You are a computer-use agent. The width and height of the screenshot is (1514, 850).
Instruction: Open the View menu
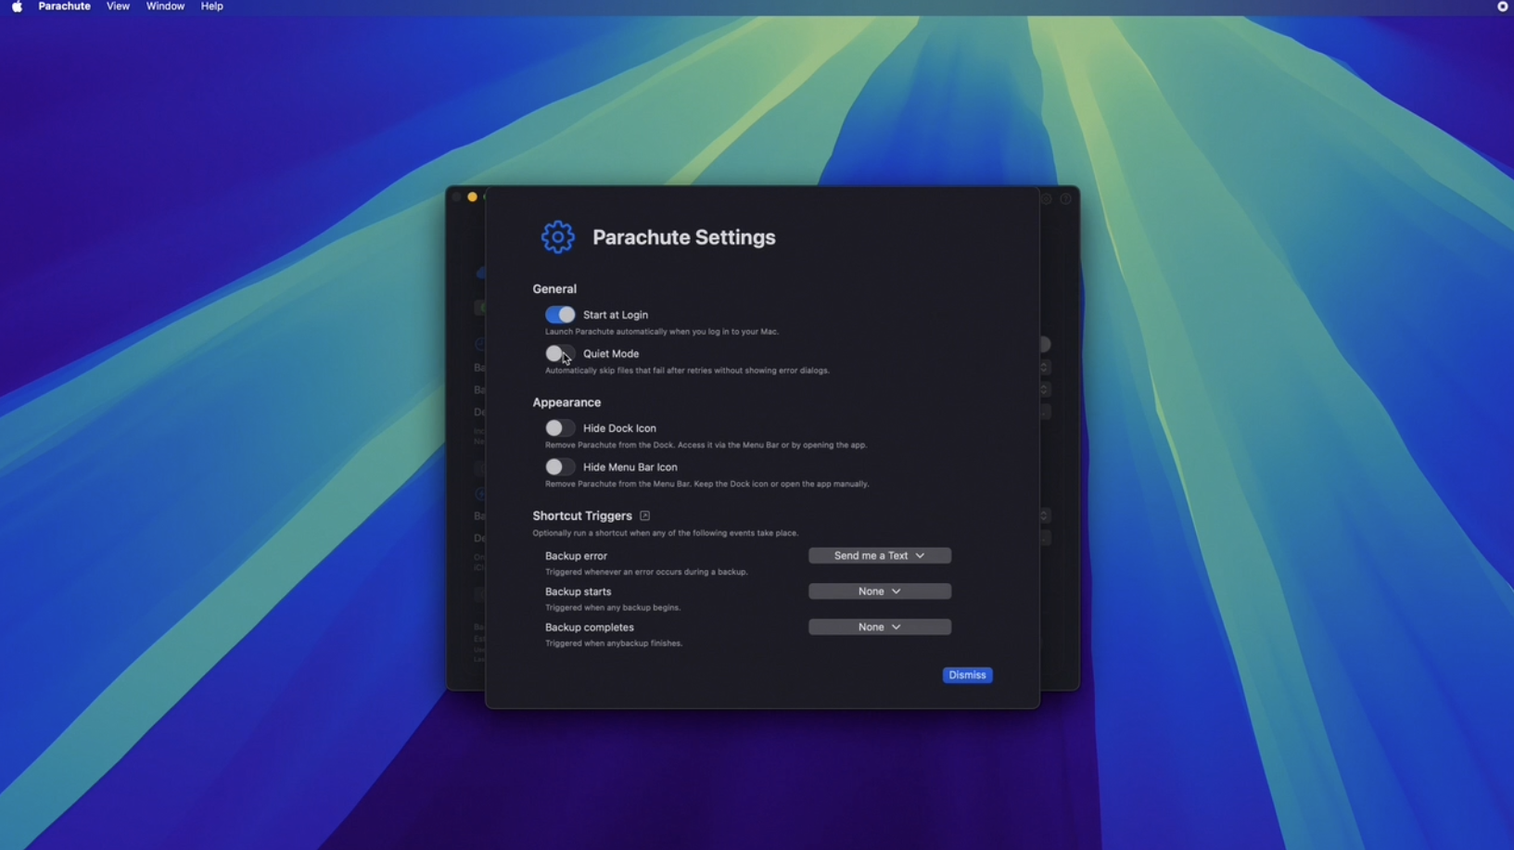click(x=118, y=6)
